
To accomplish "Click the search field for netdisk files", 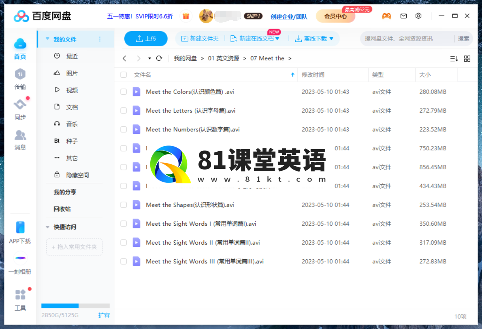I will (x=407, y=38).
